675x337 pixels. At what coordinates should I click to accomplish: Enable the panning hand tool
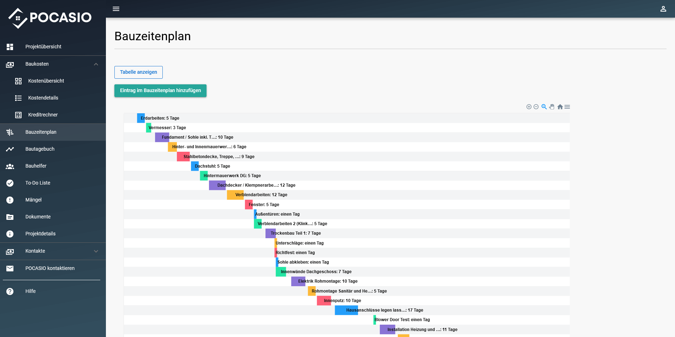tap(552, 107)
